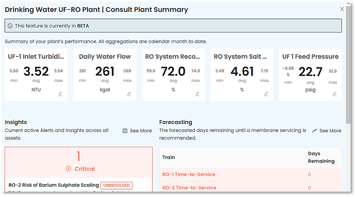Edit the RO System Salt card

pyautogui.click(x=266, y=94)
